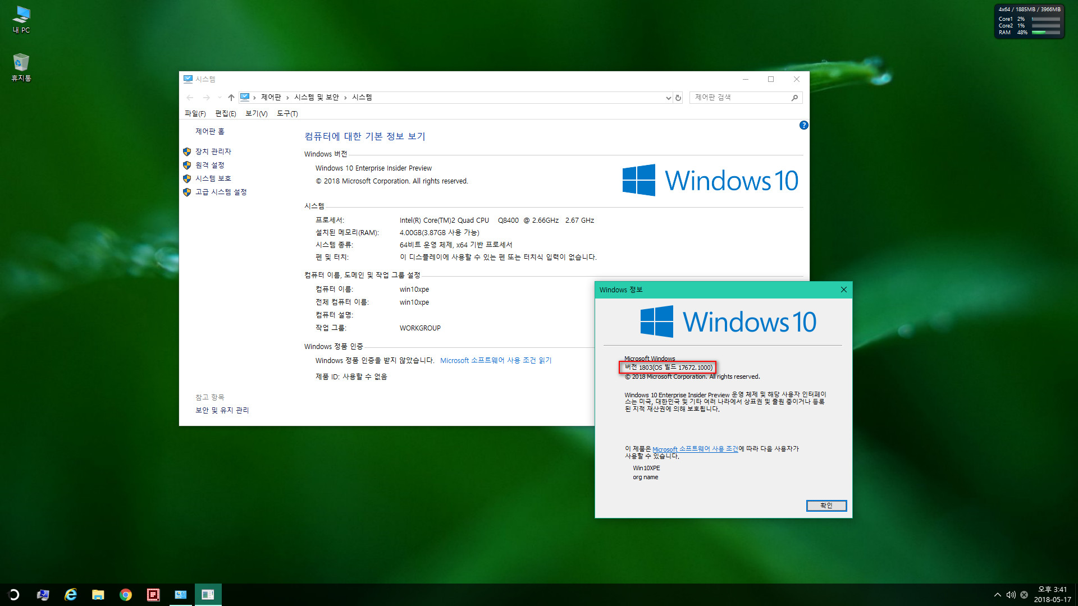1078x606 pixels.
Task: Read Microsoft 소프트웨어 사용 조건 읽기 link
Action: (496, 360)
